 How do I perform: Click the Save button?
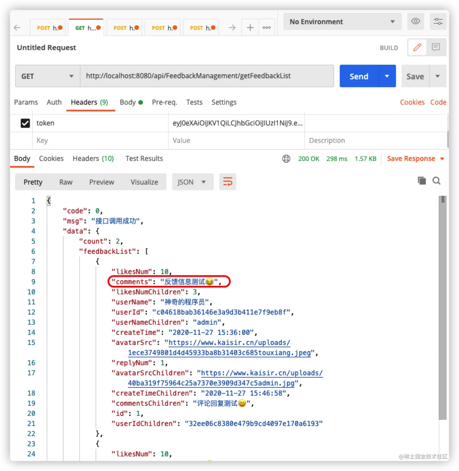point(415,76)
